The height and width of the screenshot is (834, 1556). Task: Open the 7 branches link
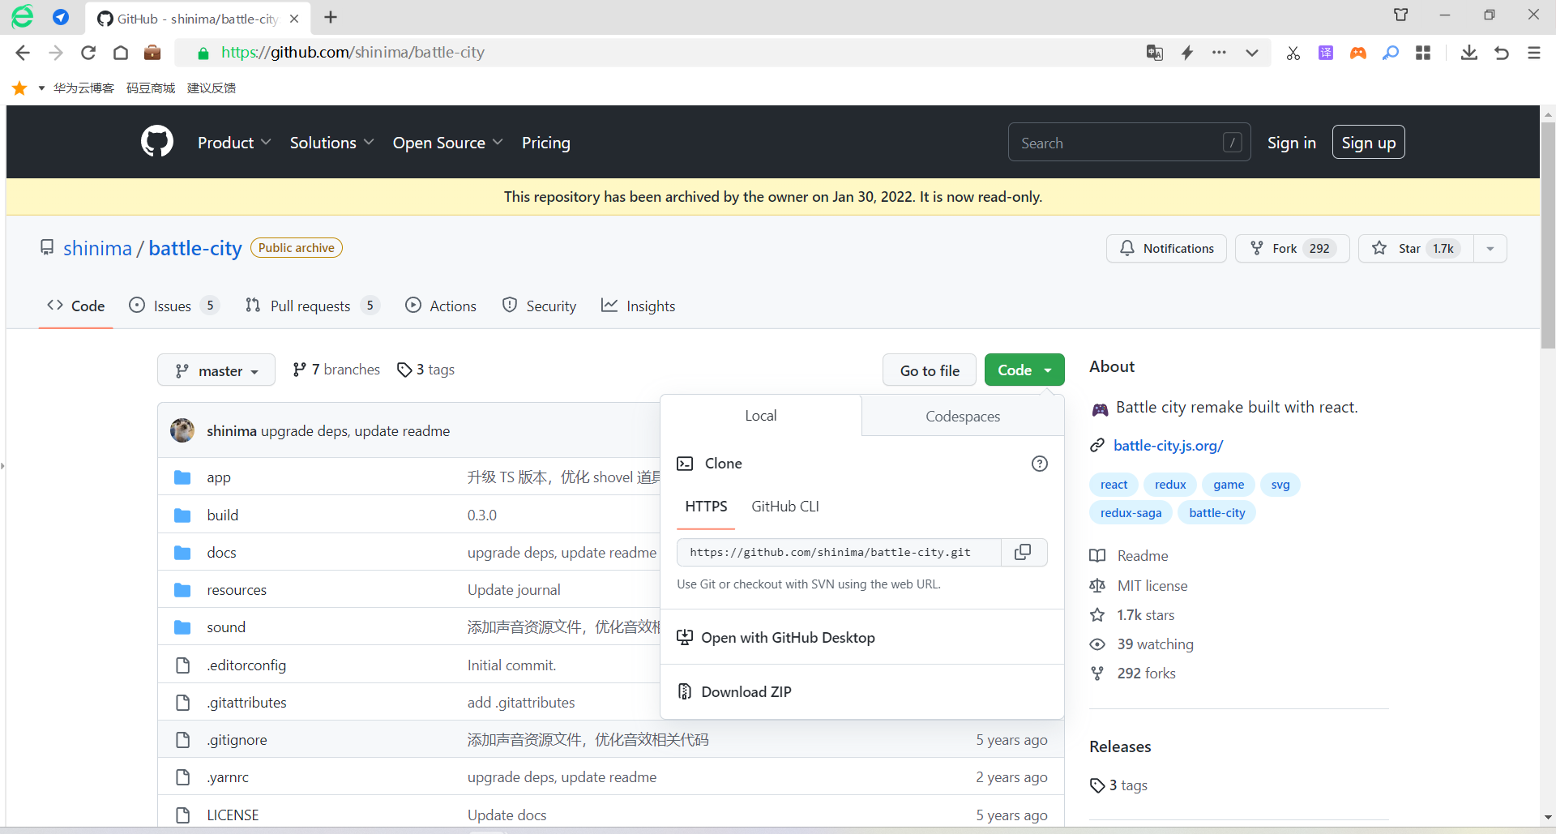pyautogui.click(x=336, y=370)
